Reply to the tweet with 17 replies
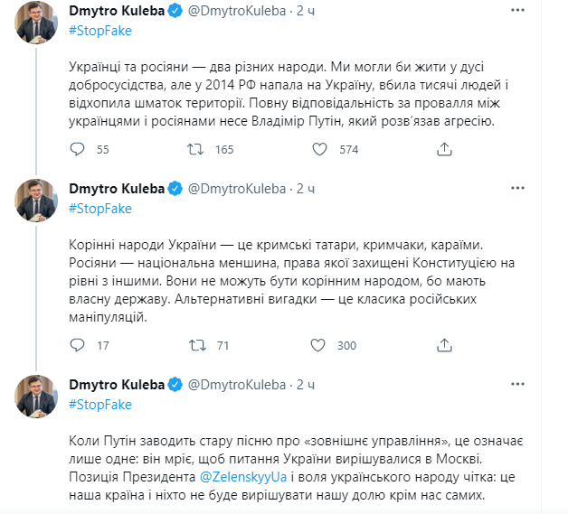The width and height of the screenshot is (568, 514). pyautogui.click(x=78, y=345)
